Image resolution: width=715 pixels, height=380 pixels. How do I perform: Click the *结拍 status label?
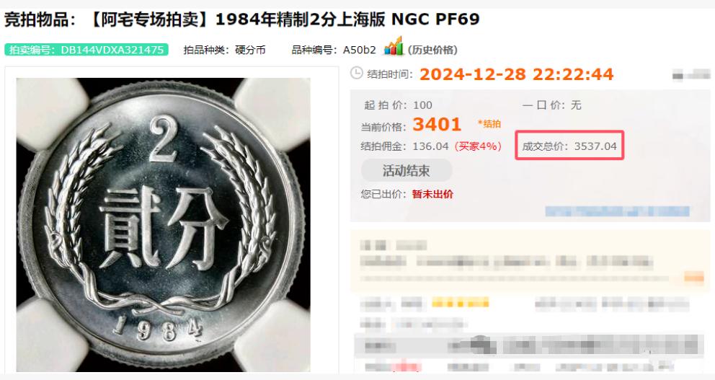489,123
